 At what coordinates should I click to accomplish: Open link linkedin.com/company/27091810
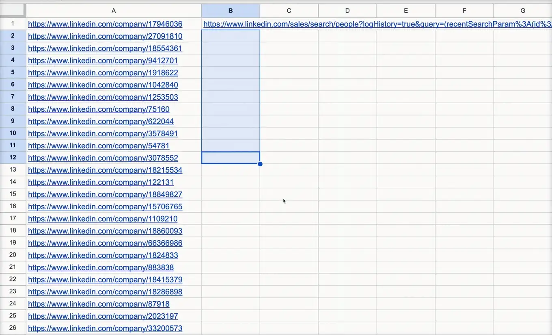[x=105, y=36]
